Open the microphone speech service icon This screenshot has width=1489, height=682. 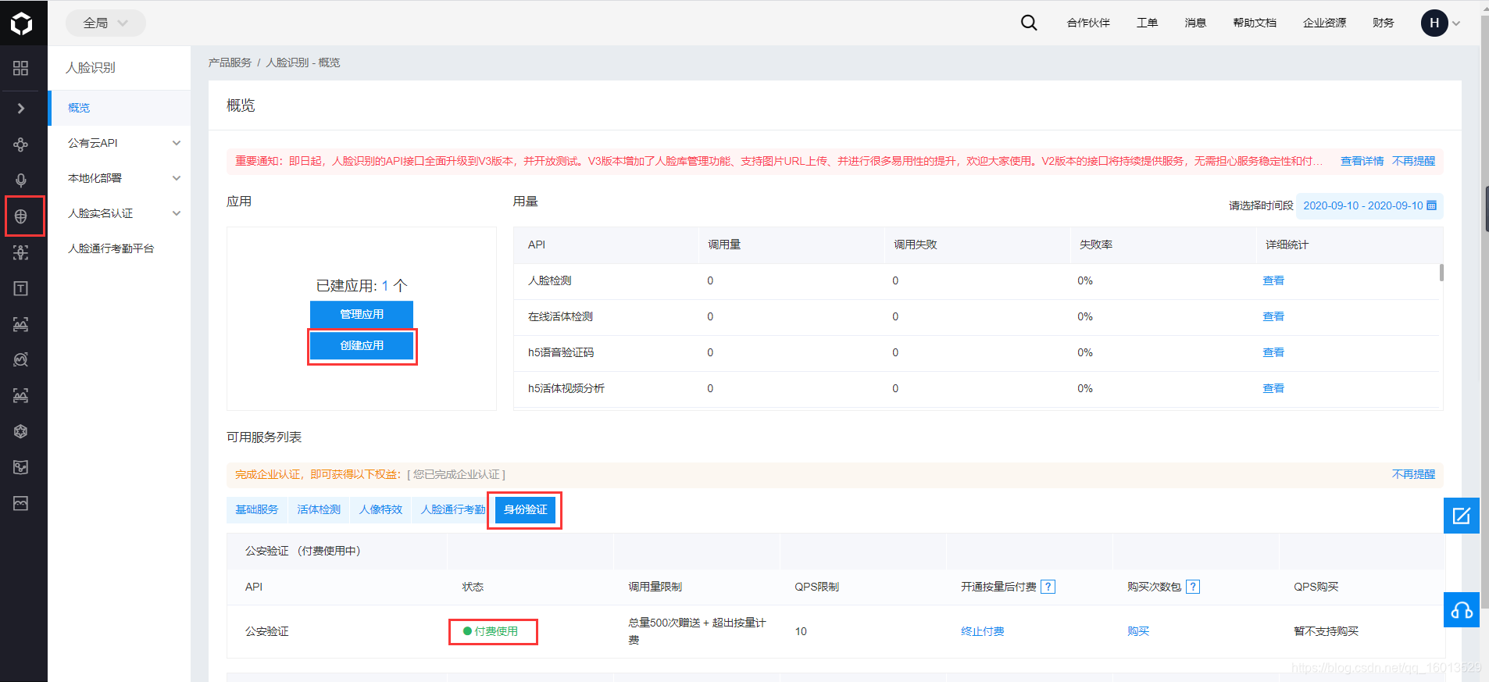[x=21, y=180]
